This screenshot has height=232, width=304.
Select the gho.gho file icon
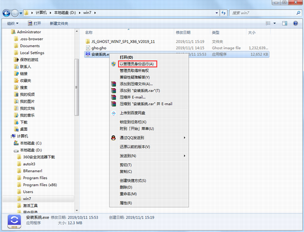(x=88, y=48)
